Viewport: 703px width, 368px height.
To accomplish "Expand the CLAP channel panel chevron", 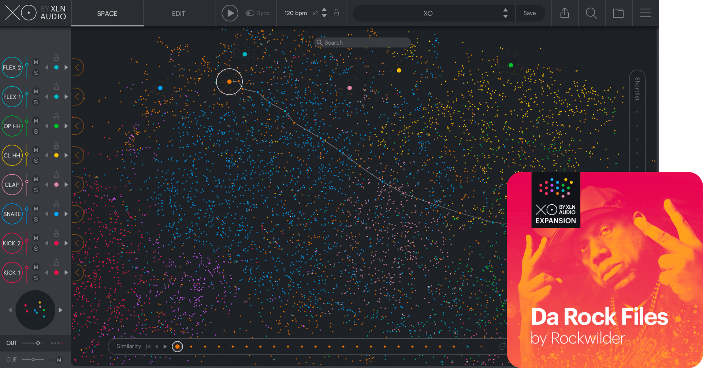I will [x=77, y=185].
